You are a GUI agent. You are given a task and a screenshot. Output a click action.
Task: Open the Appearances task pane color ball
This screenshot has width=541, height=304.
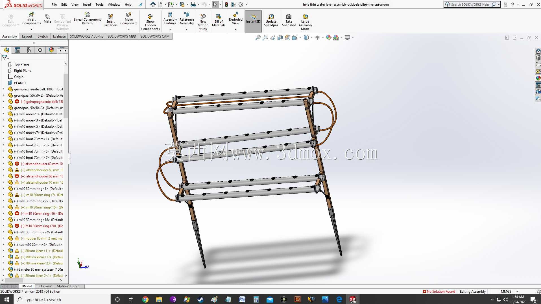tap(538, 78)
